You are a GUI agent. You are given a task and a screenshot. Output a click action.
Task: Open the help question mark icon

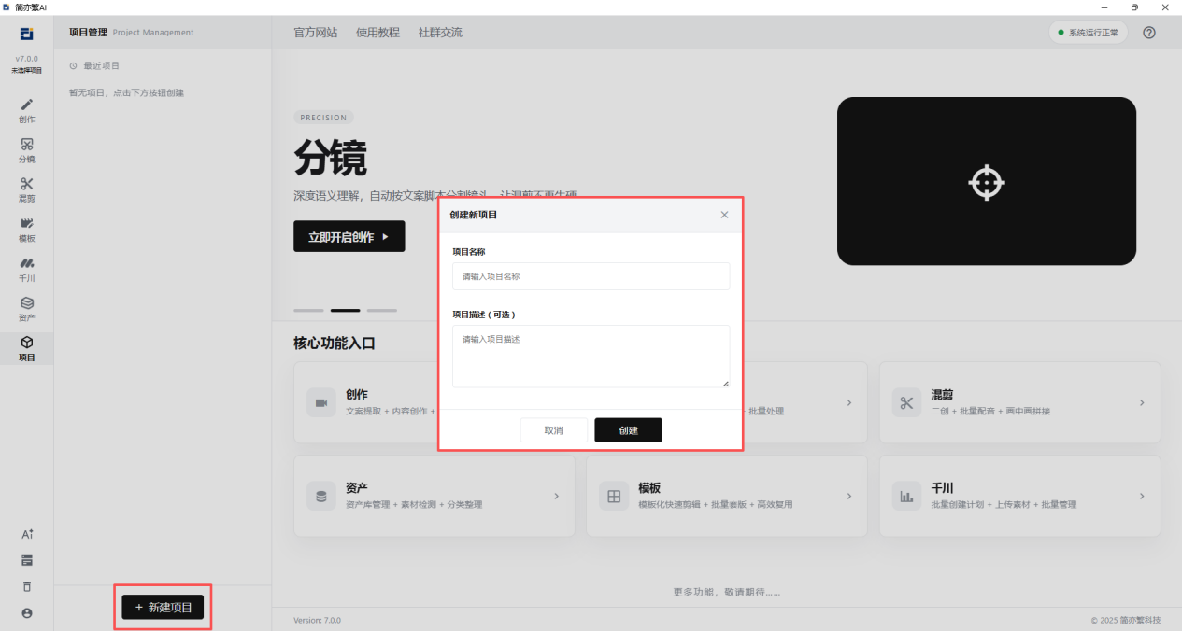(x=1149, y=33)
